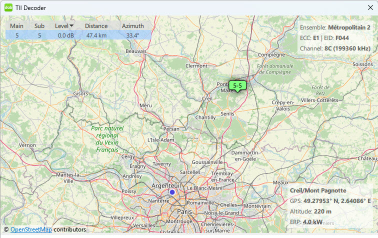This screenshot has width=378, height=238.
Task: Click the Paris label on map
Action: (184, 211)
